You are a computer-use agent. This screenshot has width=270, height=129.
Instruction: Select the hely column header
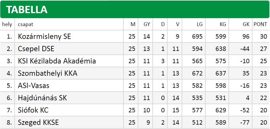tap(7, 25)
